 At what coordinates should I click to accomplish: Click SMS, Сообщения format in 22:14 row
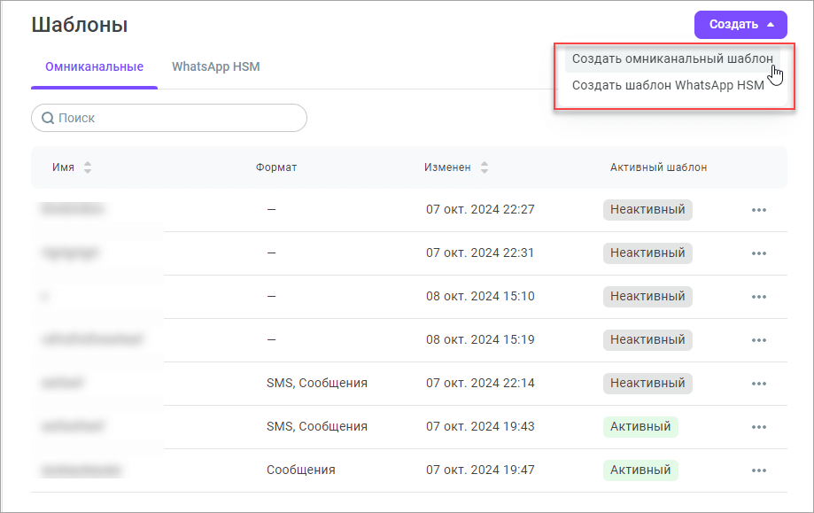(317, 383)
